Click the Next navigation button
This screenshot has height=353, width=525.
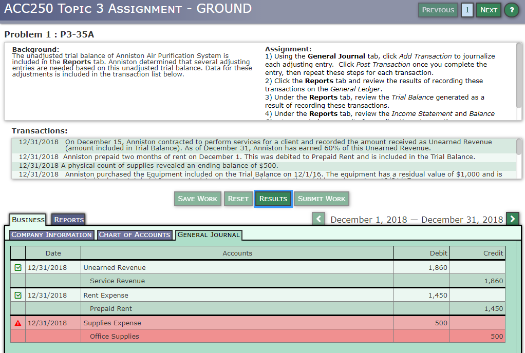488,10
